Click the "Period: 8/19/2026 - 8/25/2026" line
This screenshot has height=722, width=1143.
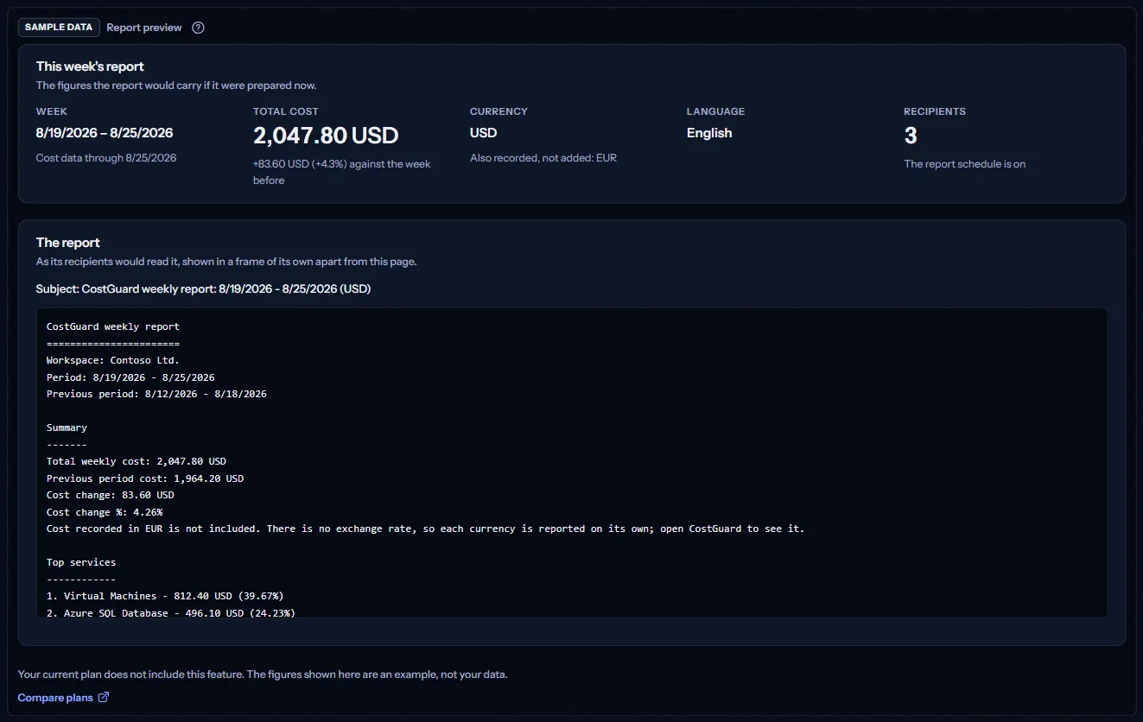130,377
